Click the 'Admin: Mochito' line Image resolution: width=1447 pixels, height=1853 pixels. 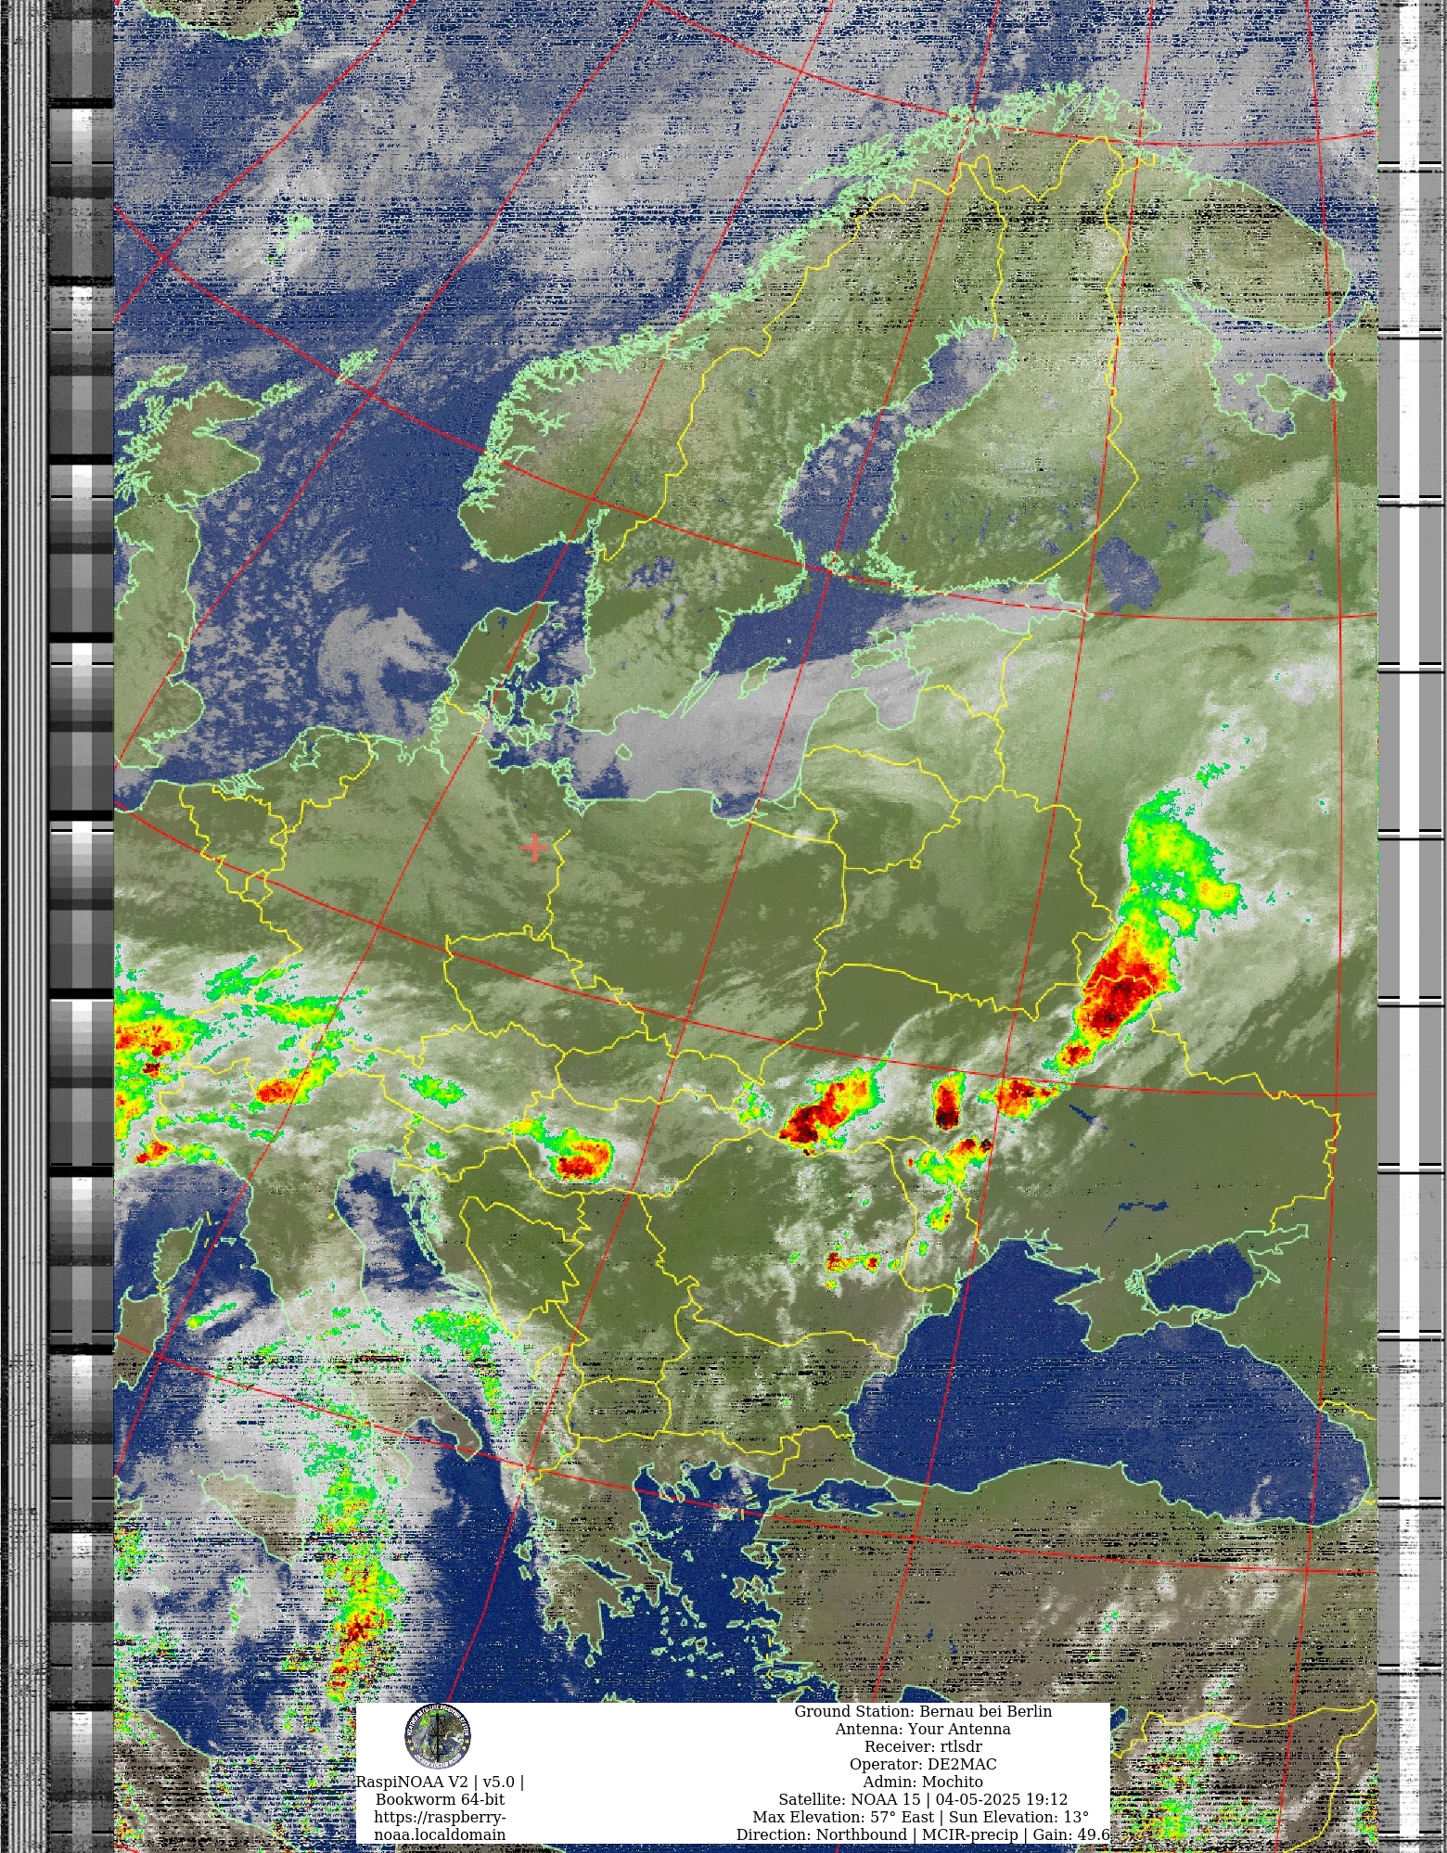(923, 1783)
